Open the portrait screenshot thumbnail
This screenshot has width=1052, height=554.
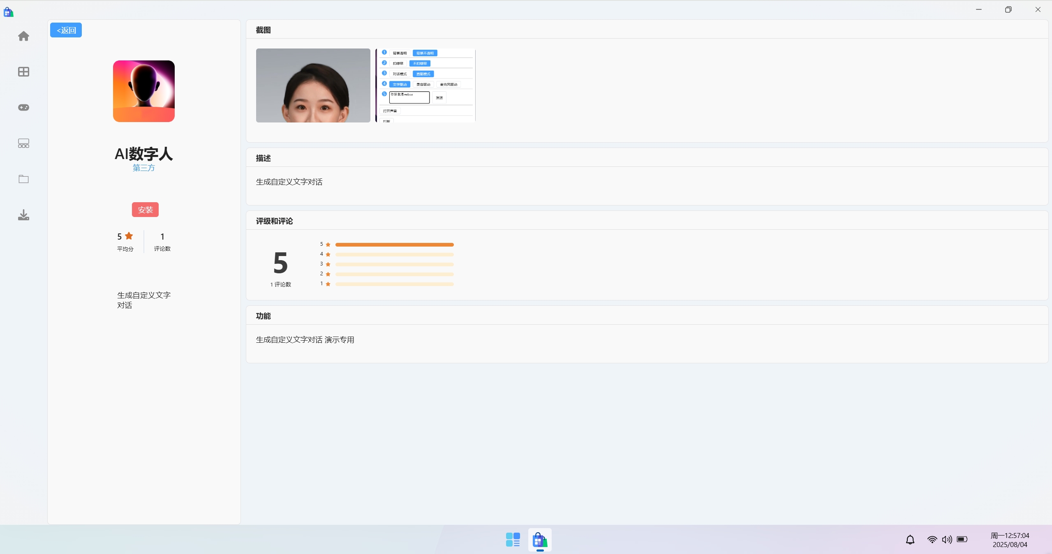tap(313, 85)
